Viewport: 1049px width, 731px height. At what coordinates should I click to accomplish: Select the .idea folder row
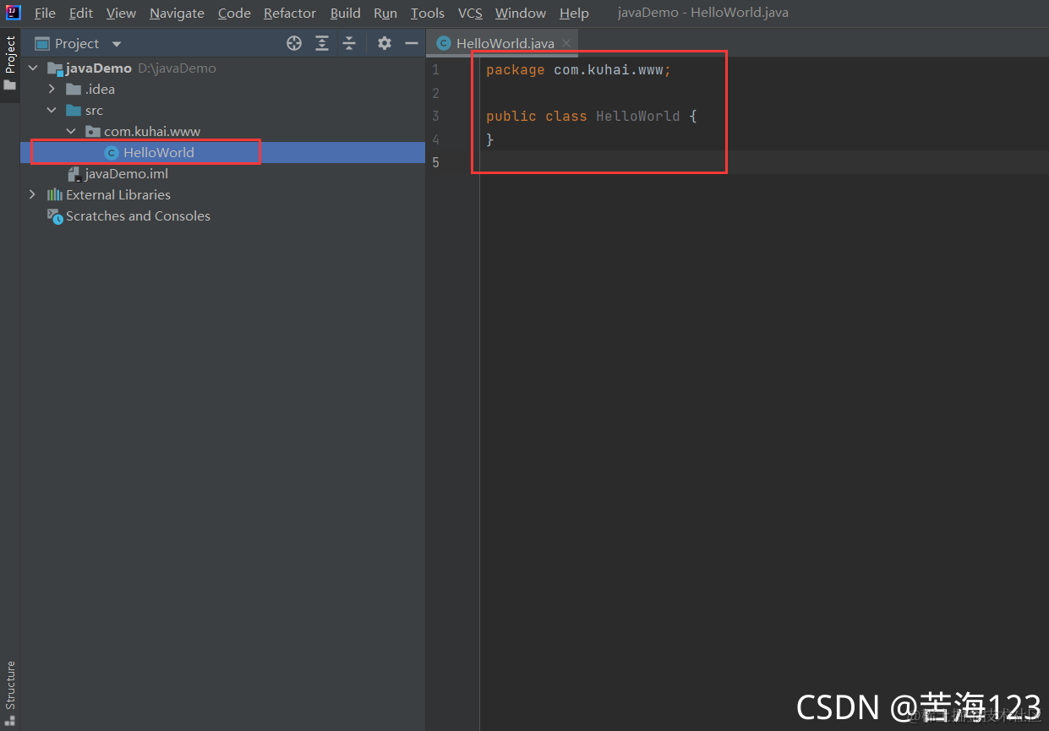coord(223,90)
